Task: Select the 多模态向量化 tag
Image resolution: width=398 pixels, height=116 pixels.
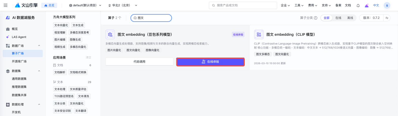Action: pos(78,47)
